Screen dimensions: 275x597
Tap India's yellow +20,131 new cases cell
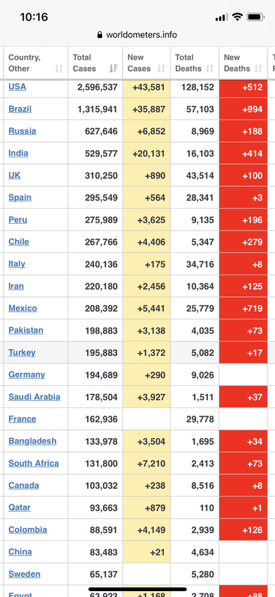[x=146, y=153]
